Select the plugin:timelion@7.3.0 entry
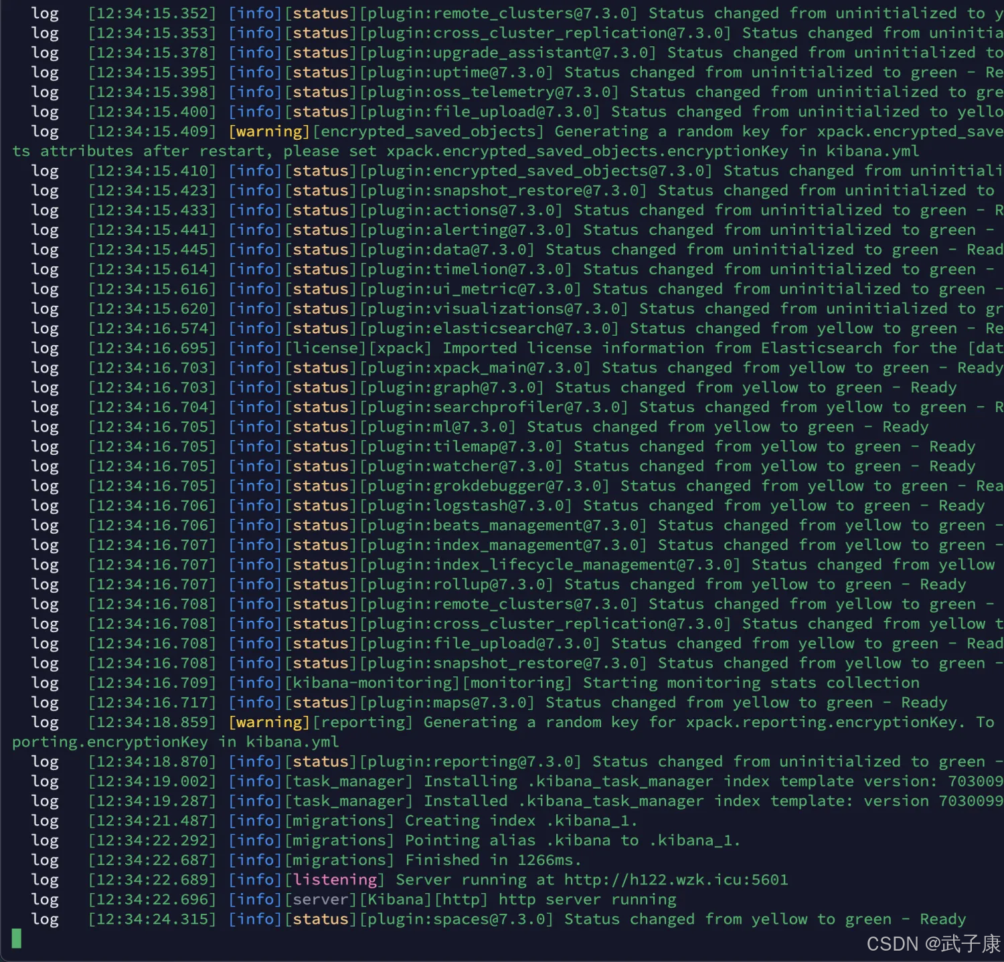Screen dimensions: 1004x962 pos(466,270)
